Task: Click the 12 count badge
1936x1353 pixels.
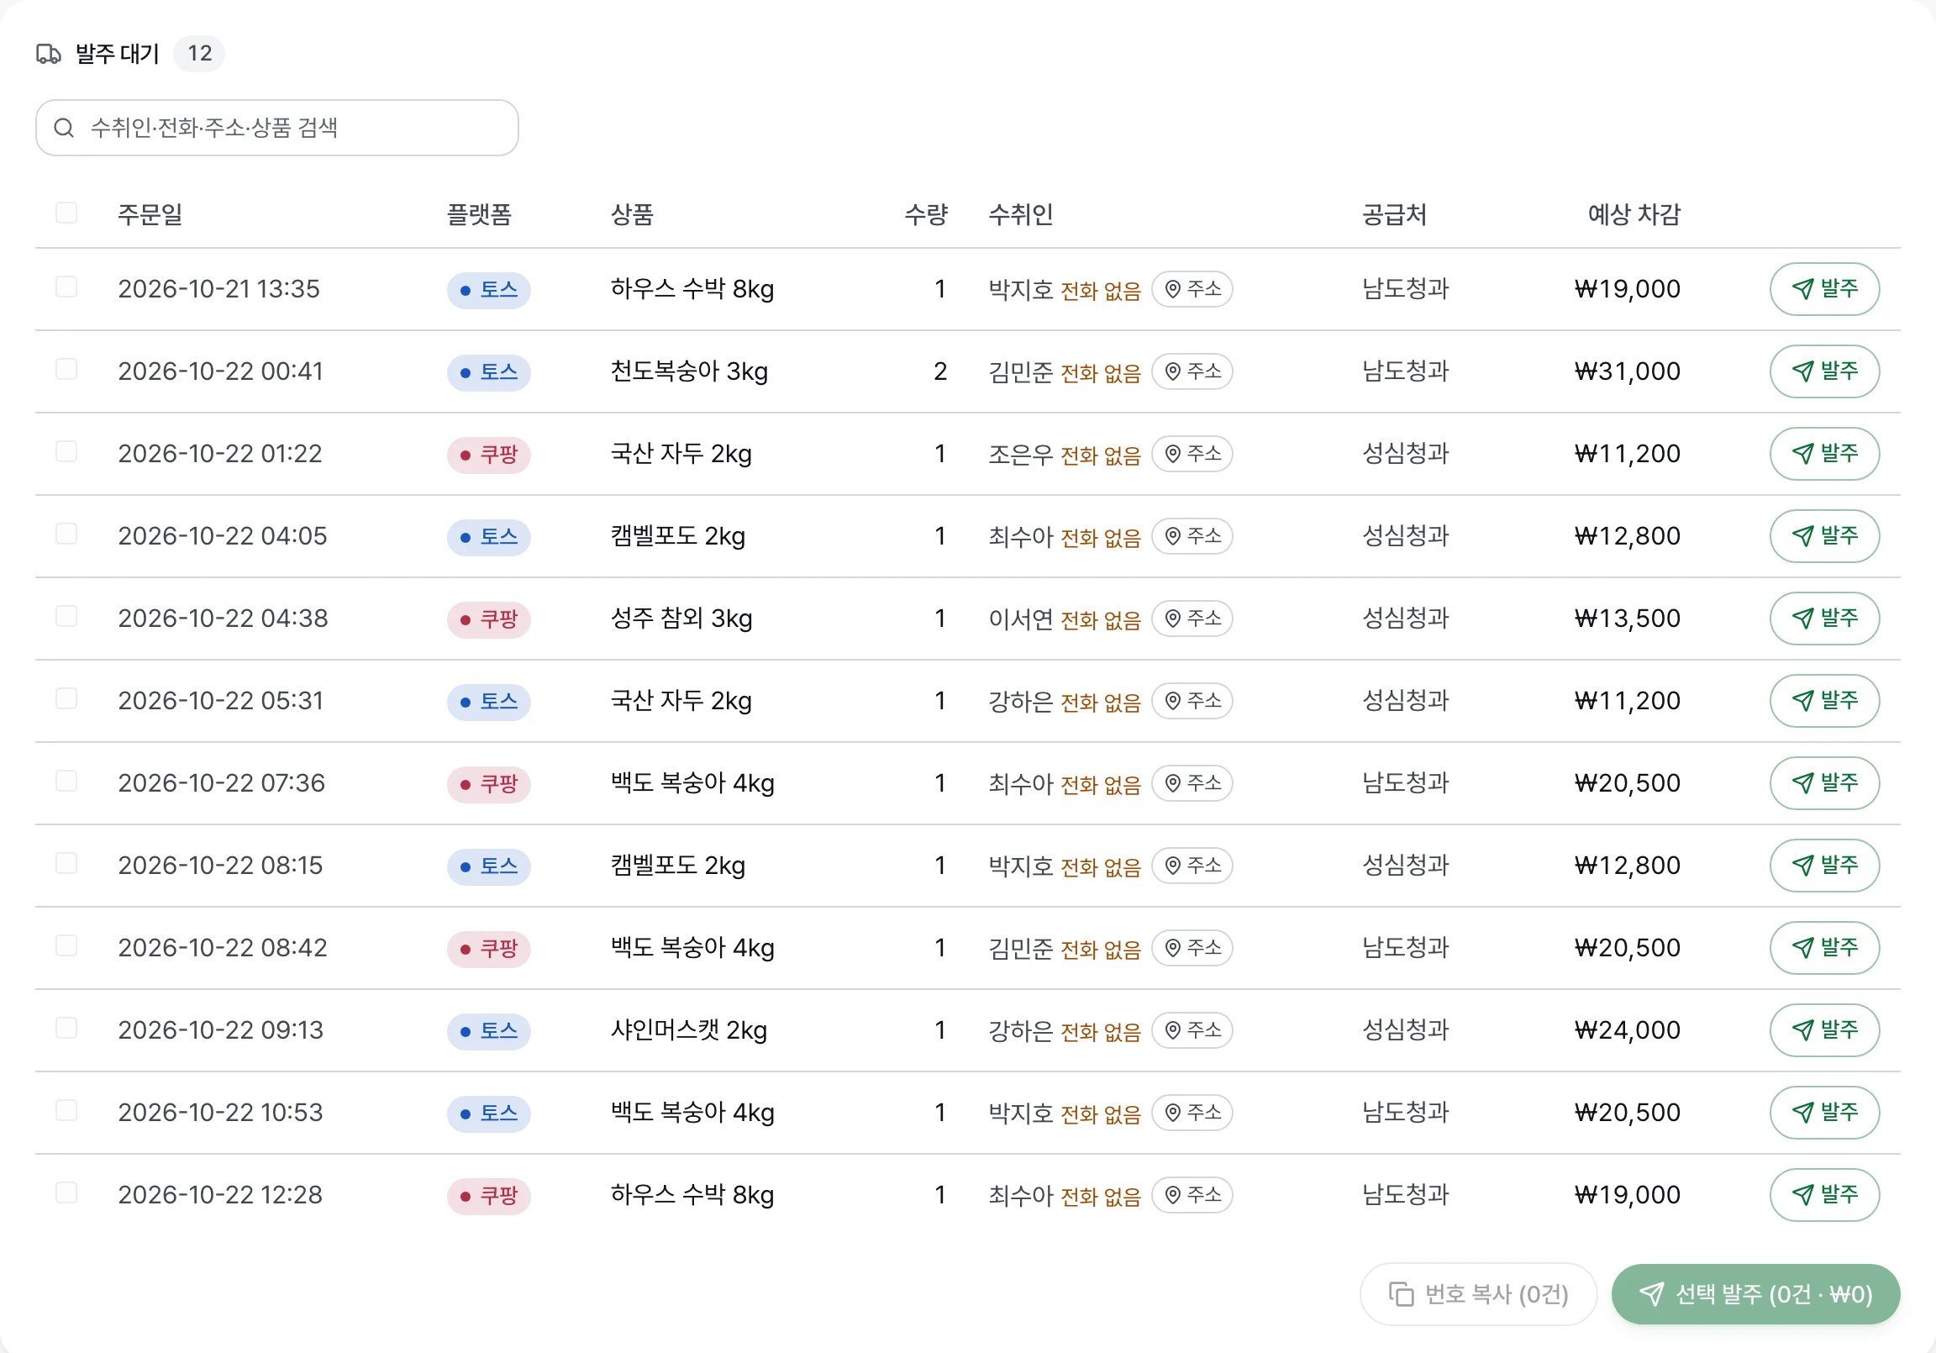Action: click(199, 54)
